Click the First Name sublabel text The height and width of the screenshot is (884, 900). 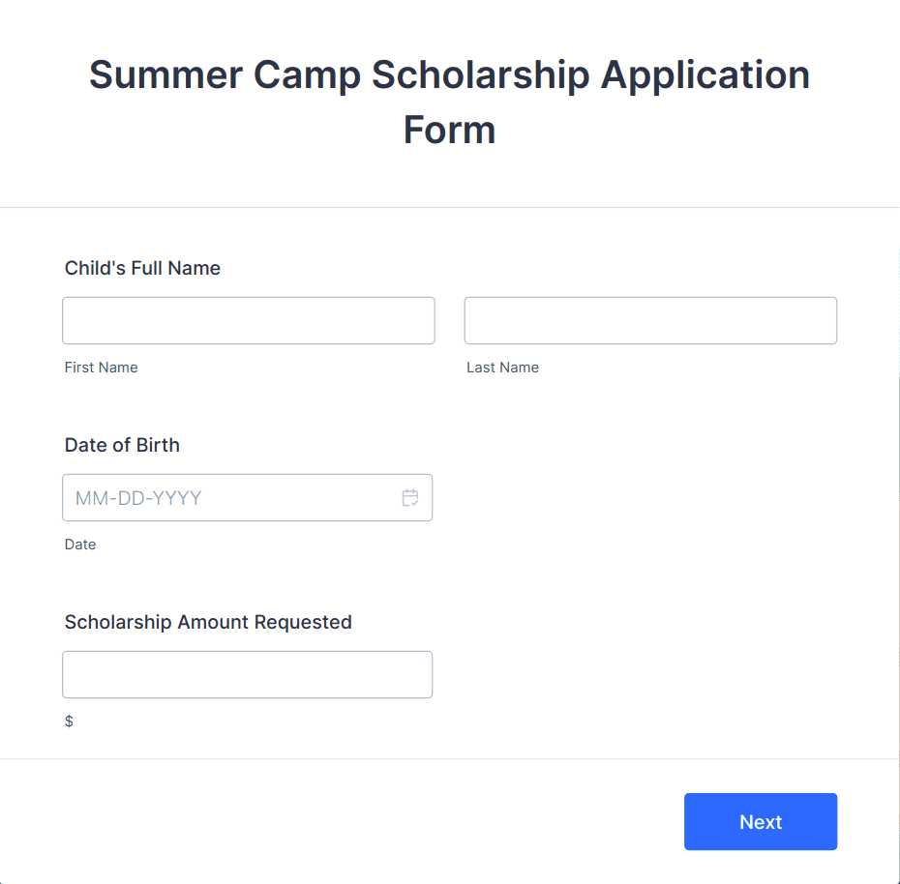[101, 367]
